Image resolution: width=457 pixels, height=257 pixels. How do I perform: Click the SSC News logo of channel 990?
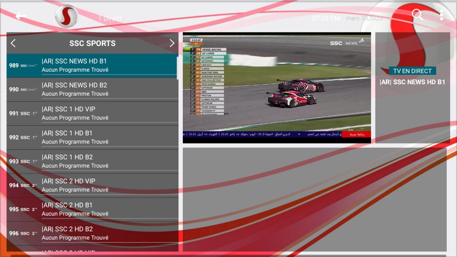click(x=29, y=90)
